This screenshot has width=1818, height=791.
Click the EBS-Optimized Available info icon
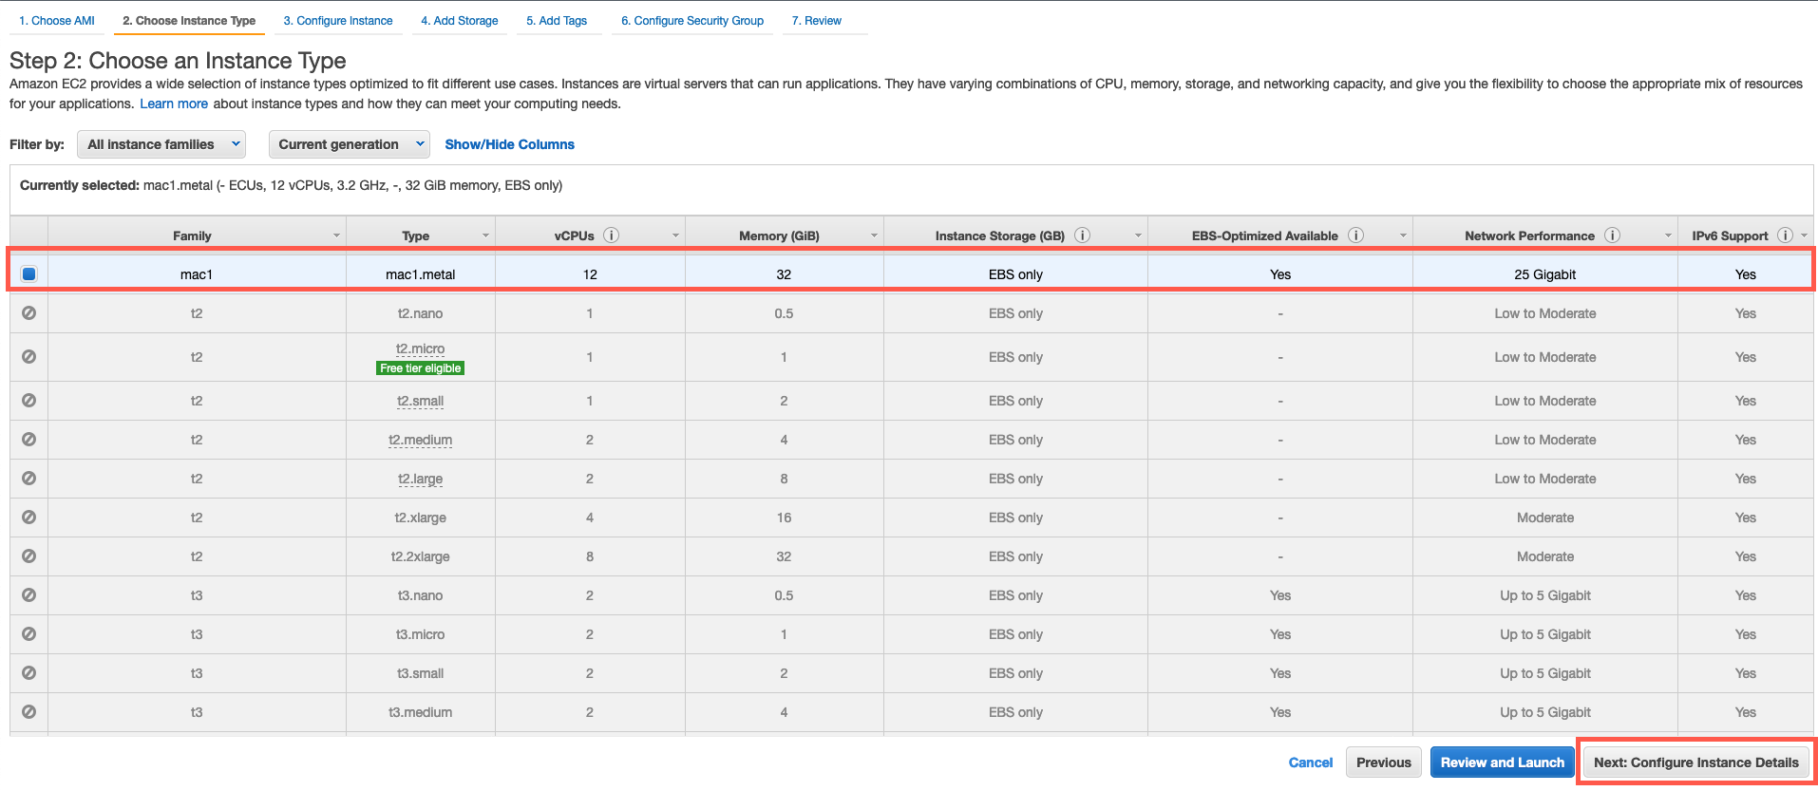click(x=1355, y=235)
